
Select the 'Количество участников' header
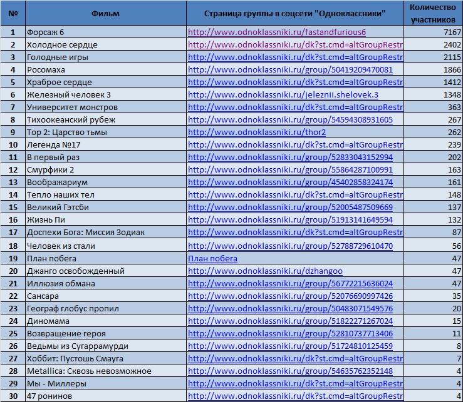[x=433, y=13]
